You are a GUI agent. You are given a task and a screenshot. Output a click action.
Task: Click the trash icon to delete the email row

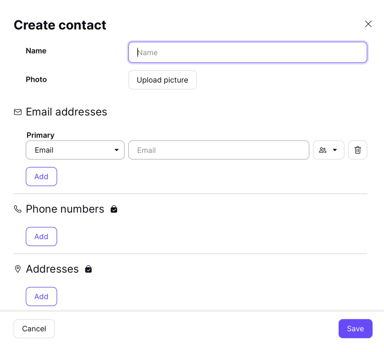point(357,150)
